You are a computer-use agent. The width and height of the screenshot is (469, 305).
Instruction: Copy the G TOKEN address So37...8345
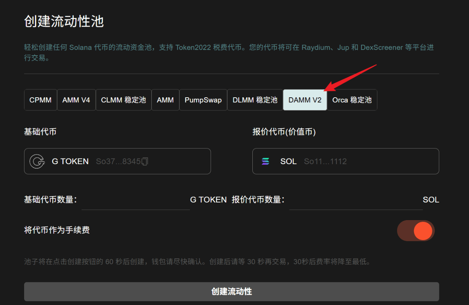click(145, 162)
